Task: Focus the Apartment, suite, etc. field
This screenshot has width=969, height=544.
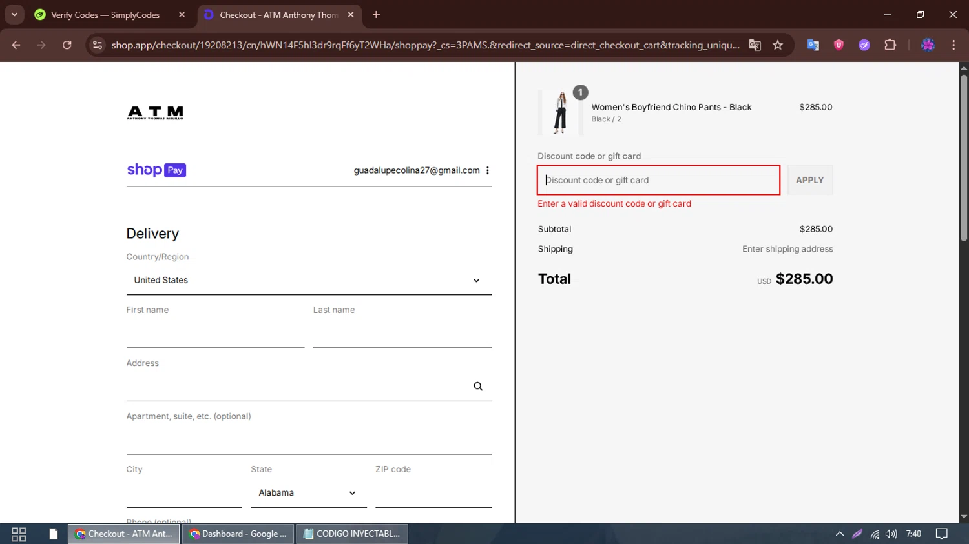Action: [309, 439]
